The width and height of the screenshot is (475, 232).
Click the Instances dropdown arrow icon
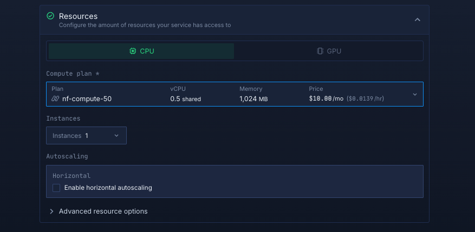pos(116,136)
